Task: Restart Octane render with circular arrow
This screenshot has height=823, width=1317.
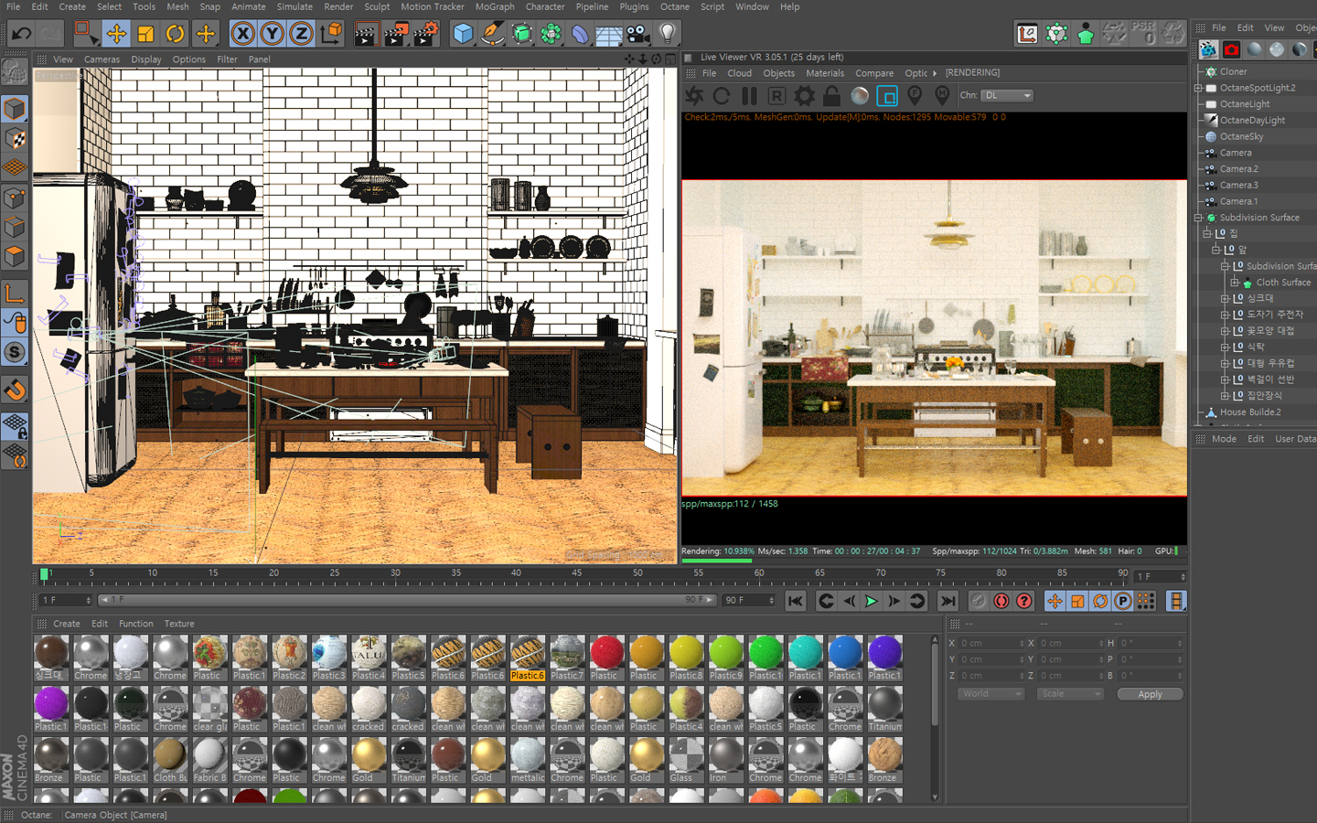Action: (722, 95)
